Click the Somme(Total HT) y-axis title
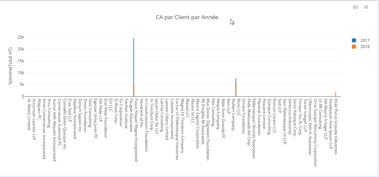This screenshot has width=379, height=177. pos(11,66)
